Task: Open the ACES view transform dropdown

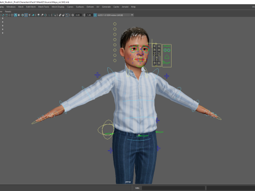Action: 115,15
